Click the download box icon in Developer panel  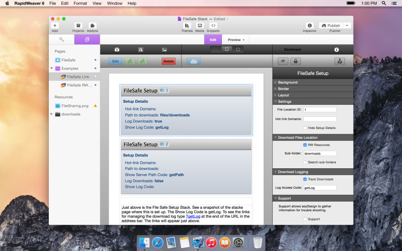(340, 61)
